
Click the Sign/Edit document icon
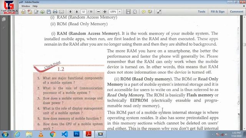(x=36, y=12)
